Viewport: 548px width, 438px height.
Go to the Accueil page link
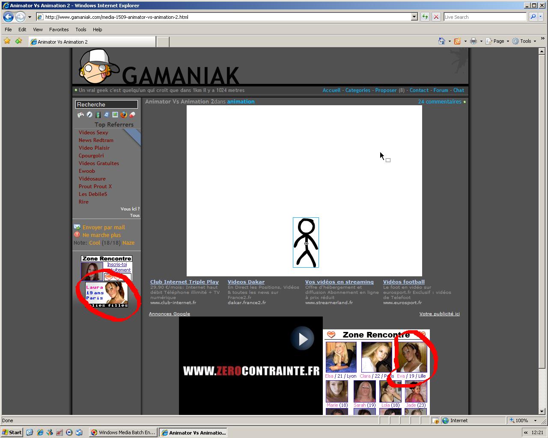coord(331,90)
